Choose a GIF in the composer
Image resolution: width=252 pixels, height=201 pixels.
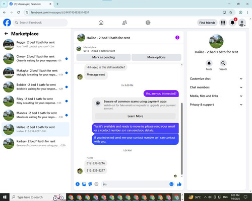pyautogui.click(x=96, y=184)
